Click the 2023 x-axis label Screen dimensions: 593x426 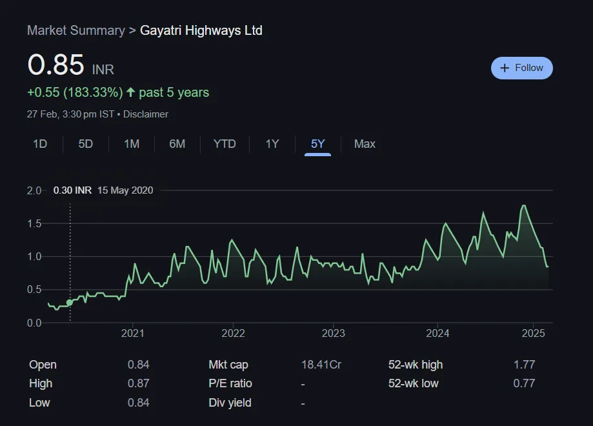tap(333, 333)
